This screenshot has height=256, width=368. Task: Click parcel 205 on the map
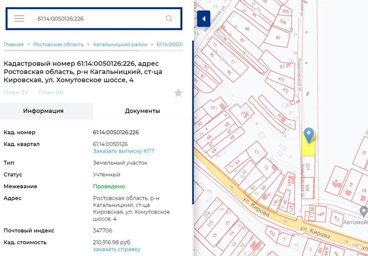coord(308,188)
